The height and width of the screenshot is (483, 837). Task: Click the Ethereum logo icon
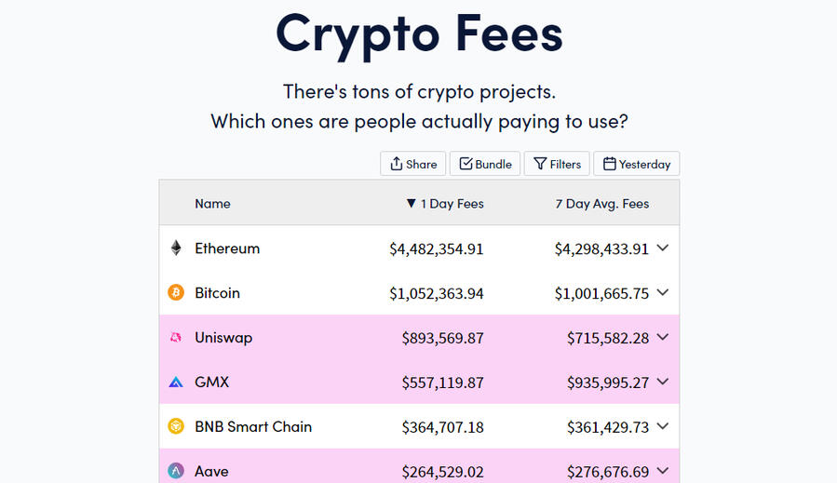point(176,248)
